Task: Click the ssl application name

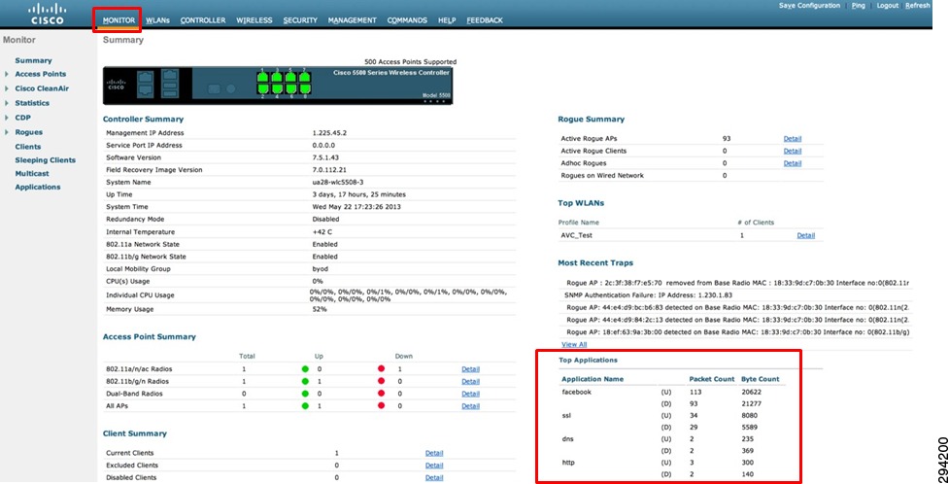Action: 566,416
